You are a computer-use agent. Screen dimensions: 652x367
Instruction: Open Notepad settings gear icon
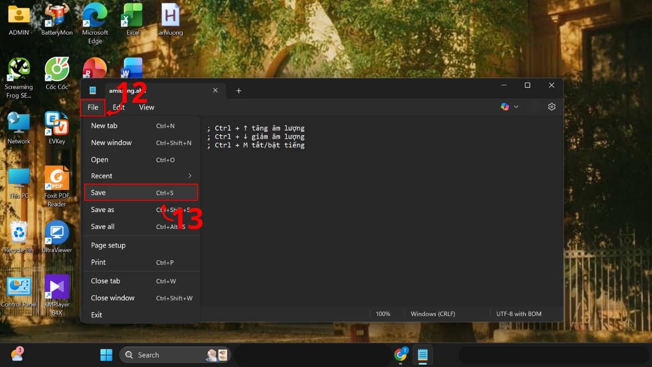click(551, 107)
